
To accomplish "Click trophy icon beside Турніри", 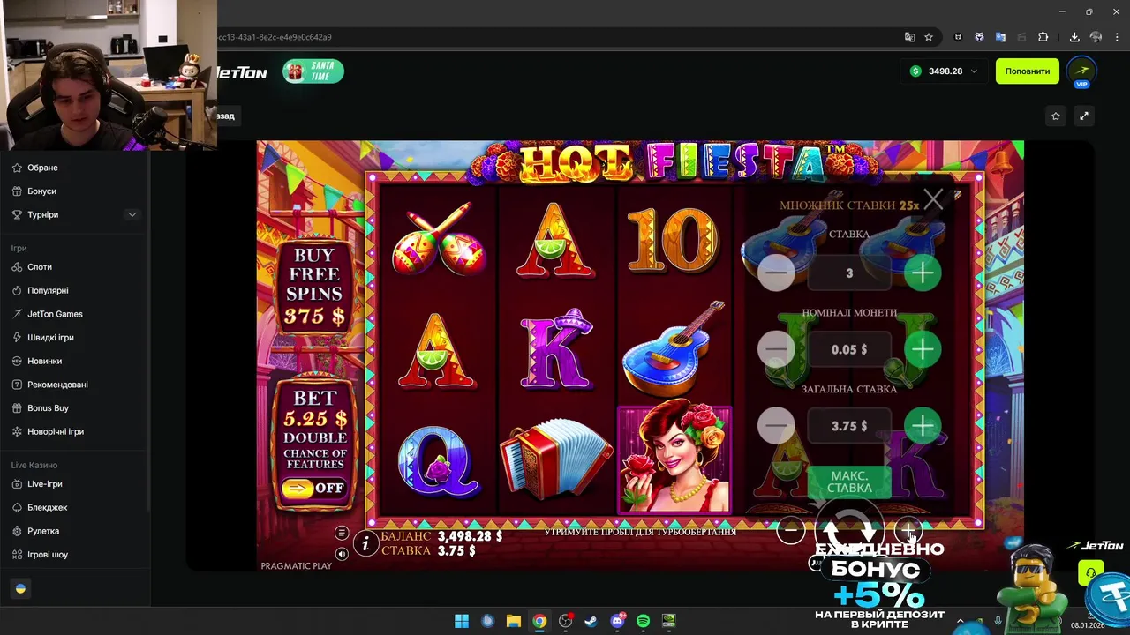I will 18,214.
